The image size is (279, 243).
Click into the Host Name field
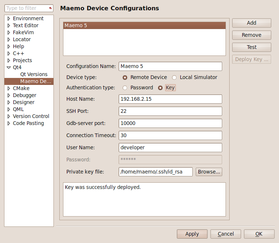tap(170, 99)
